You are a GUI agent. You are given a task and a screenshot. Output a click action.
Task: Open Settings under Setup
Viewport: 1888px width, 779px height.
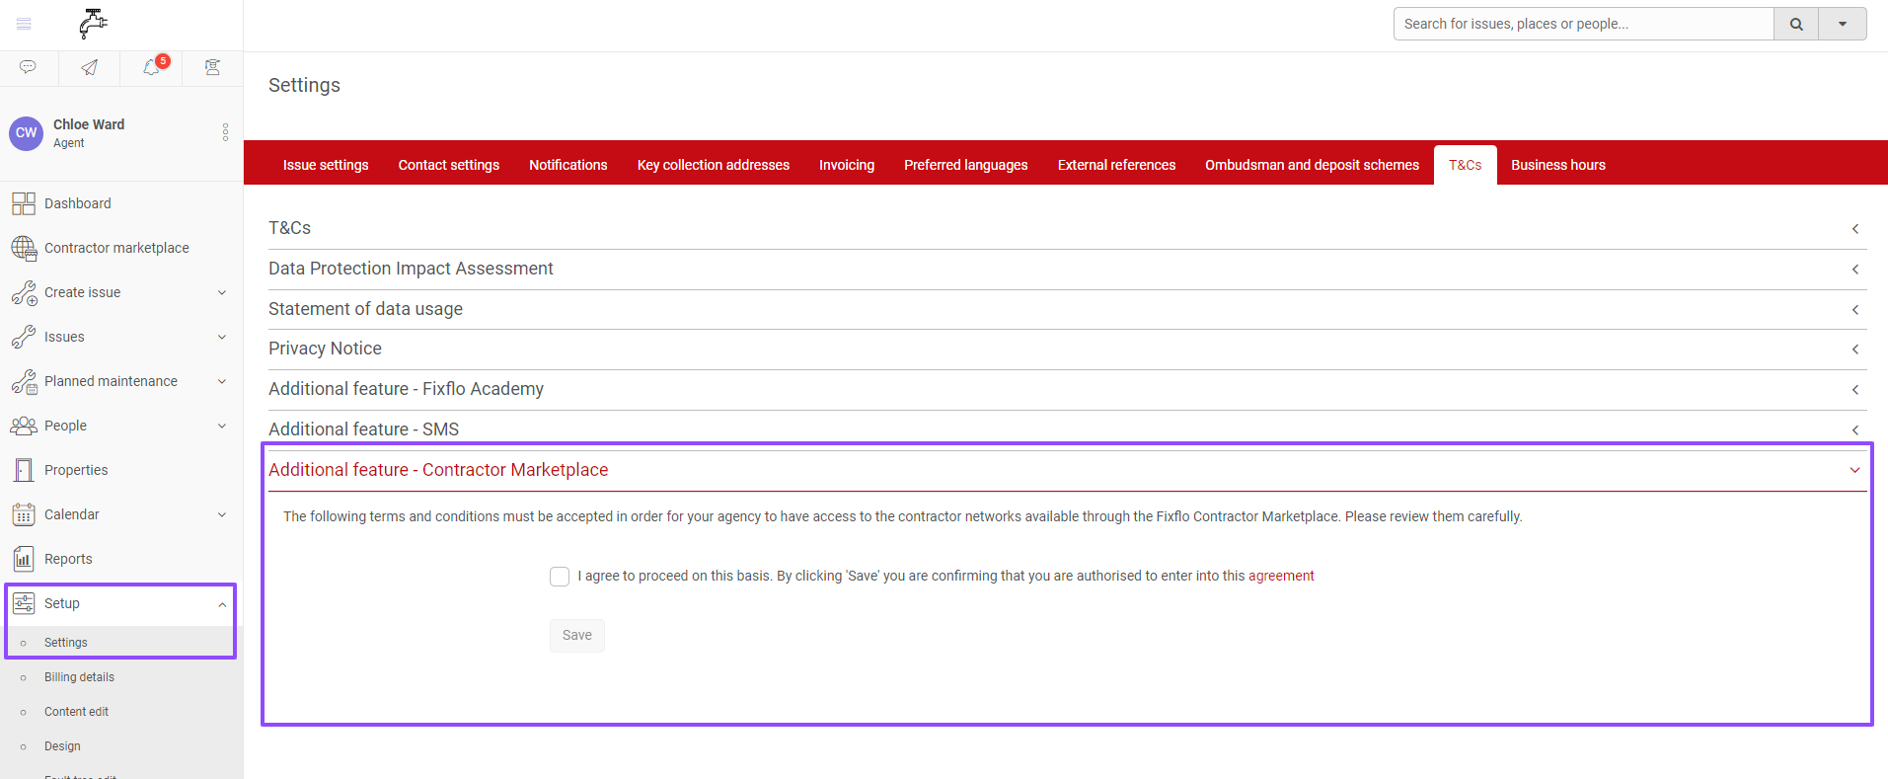[x=66, y=643]
